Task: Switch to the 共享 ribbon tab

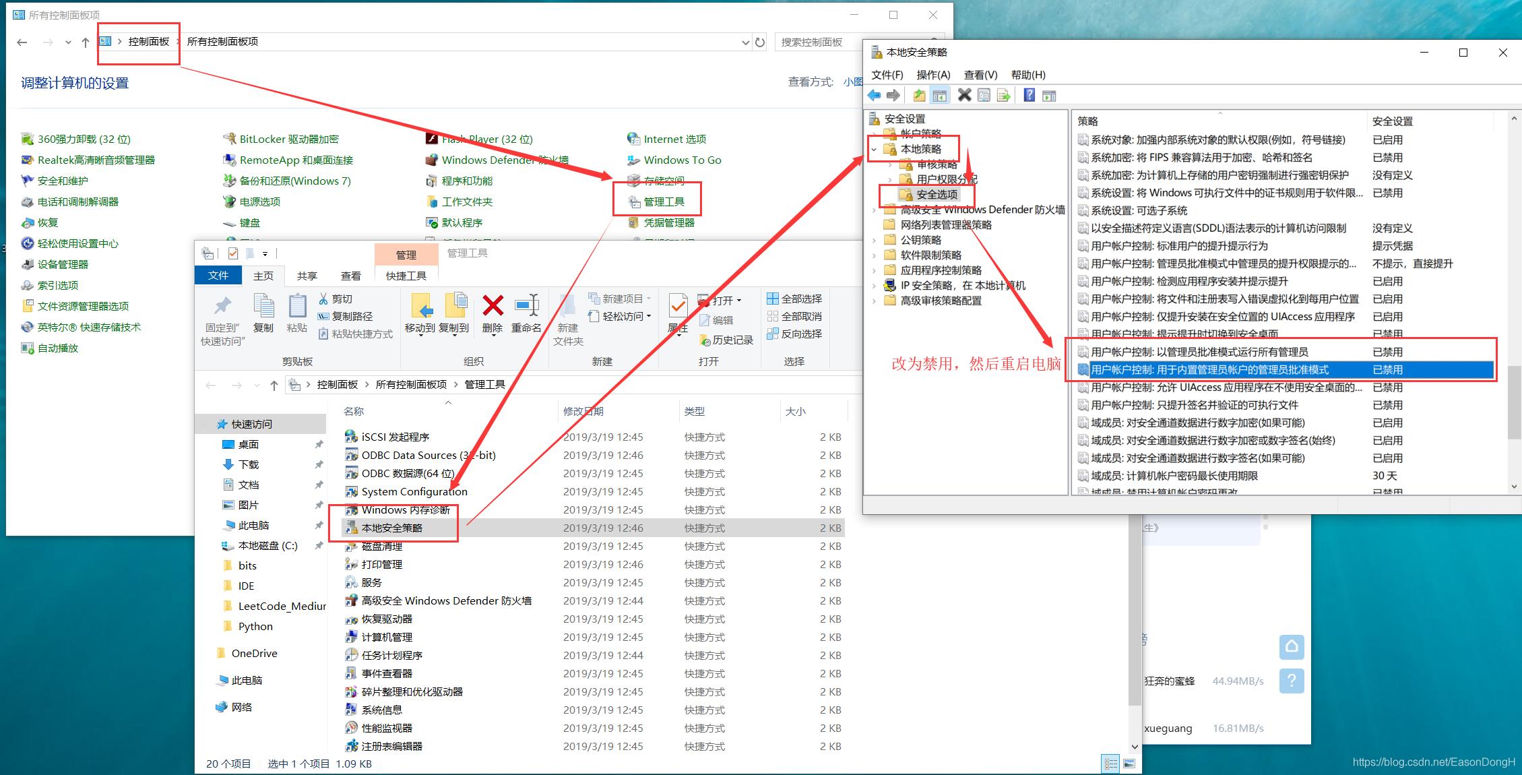Action: point(307,275)
